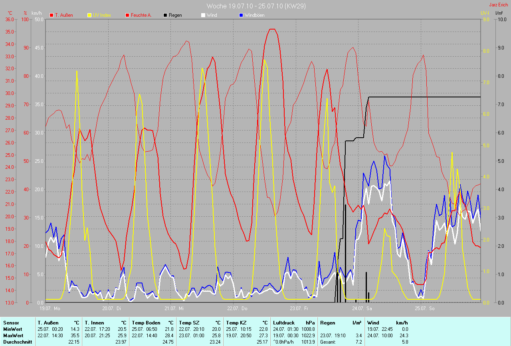Click the "UV-I" axis unit label
511x346 pixels.
point(485,13)
